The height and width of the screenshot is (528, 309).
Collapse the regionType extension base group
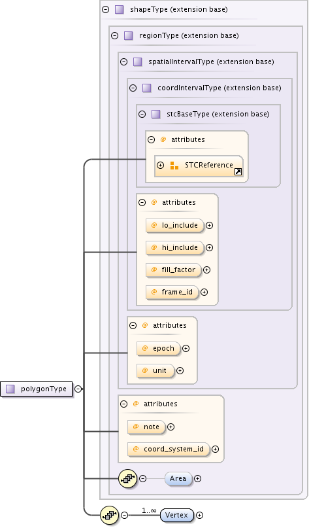(x=115, y=35)
